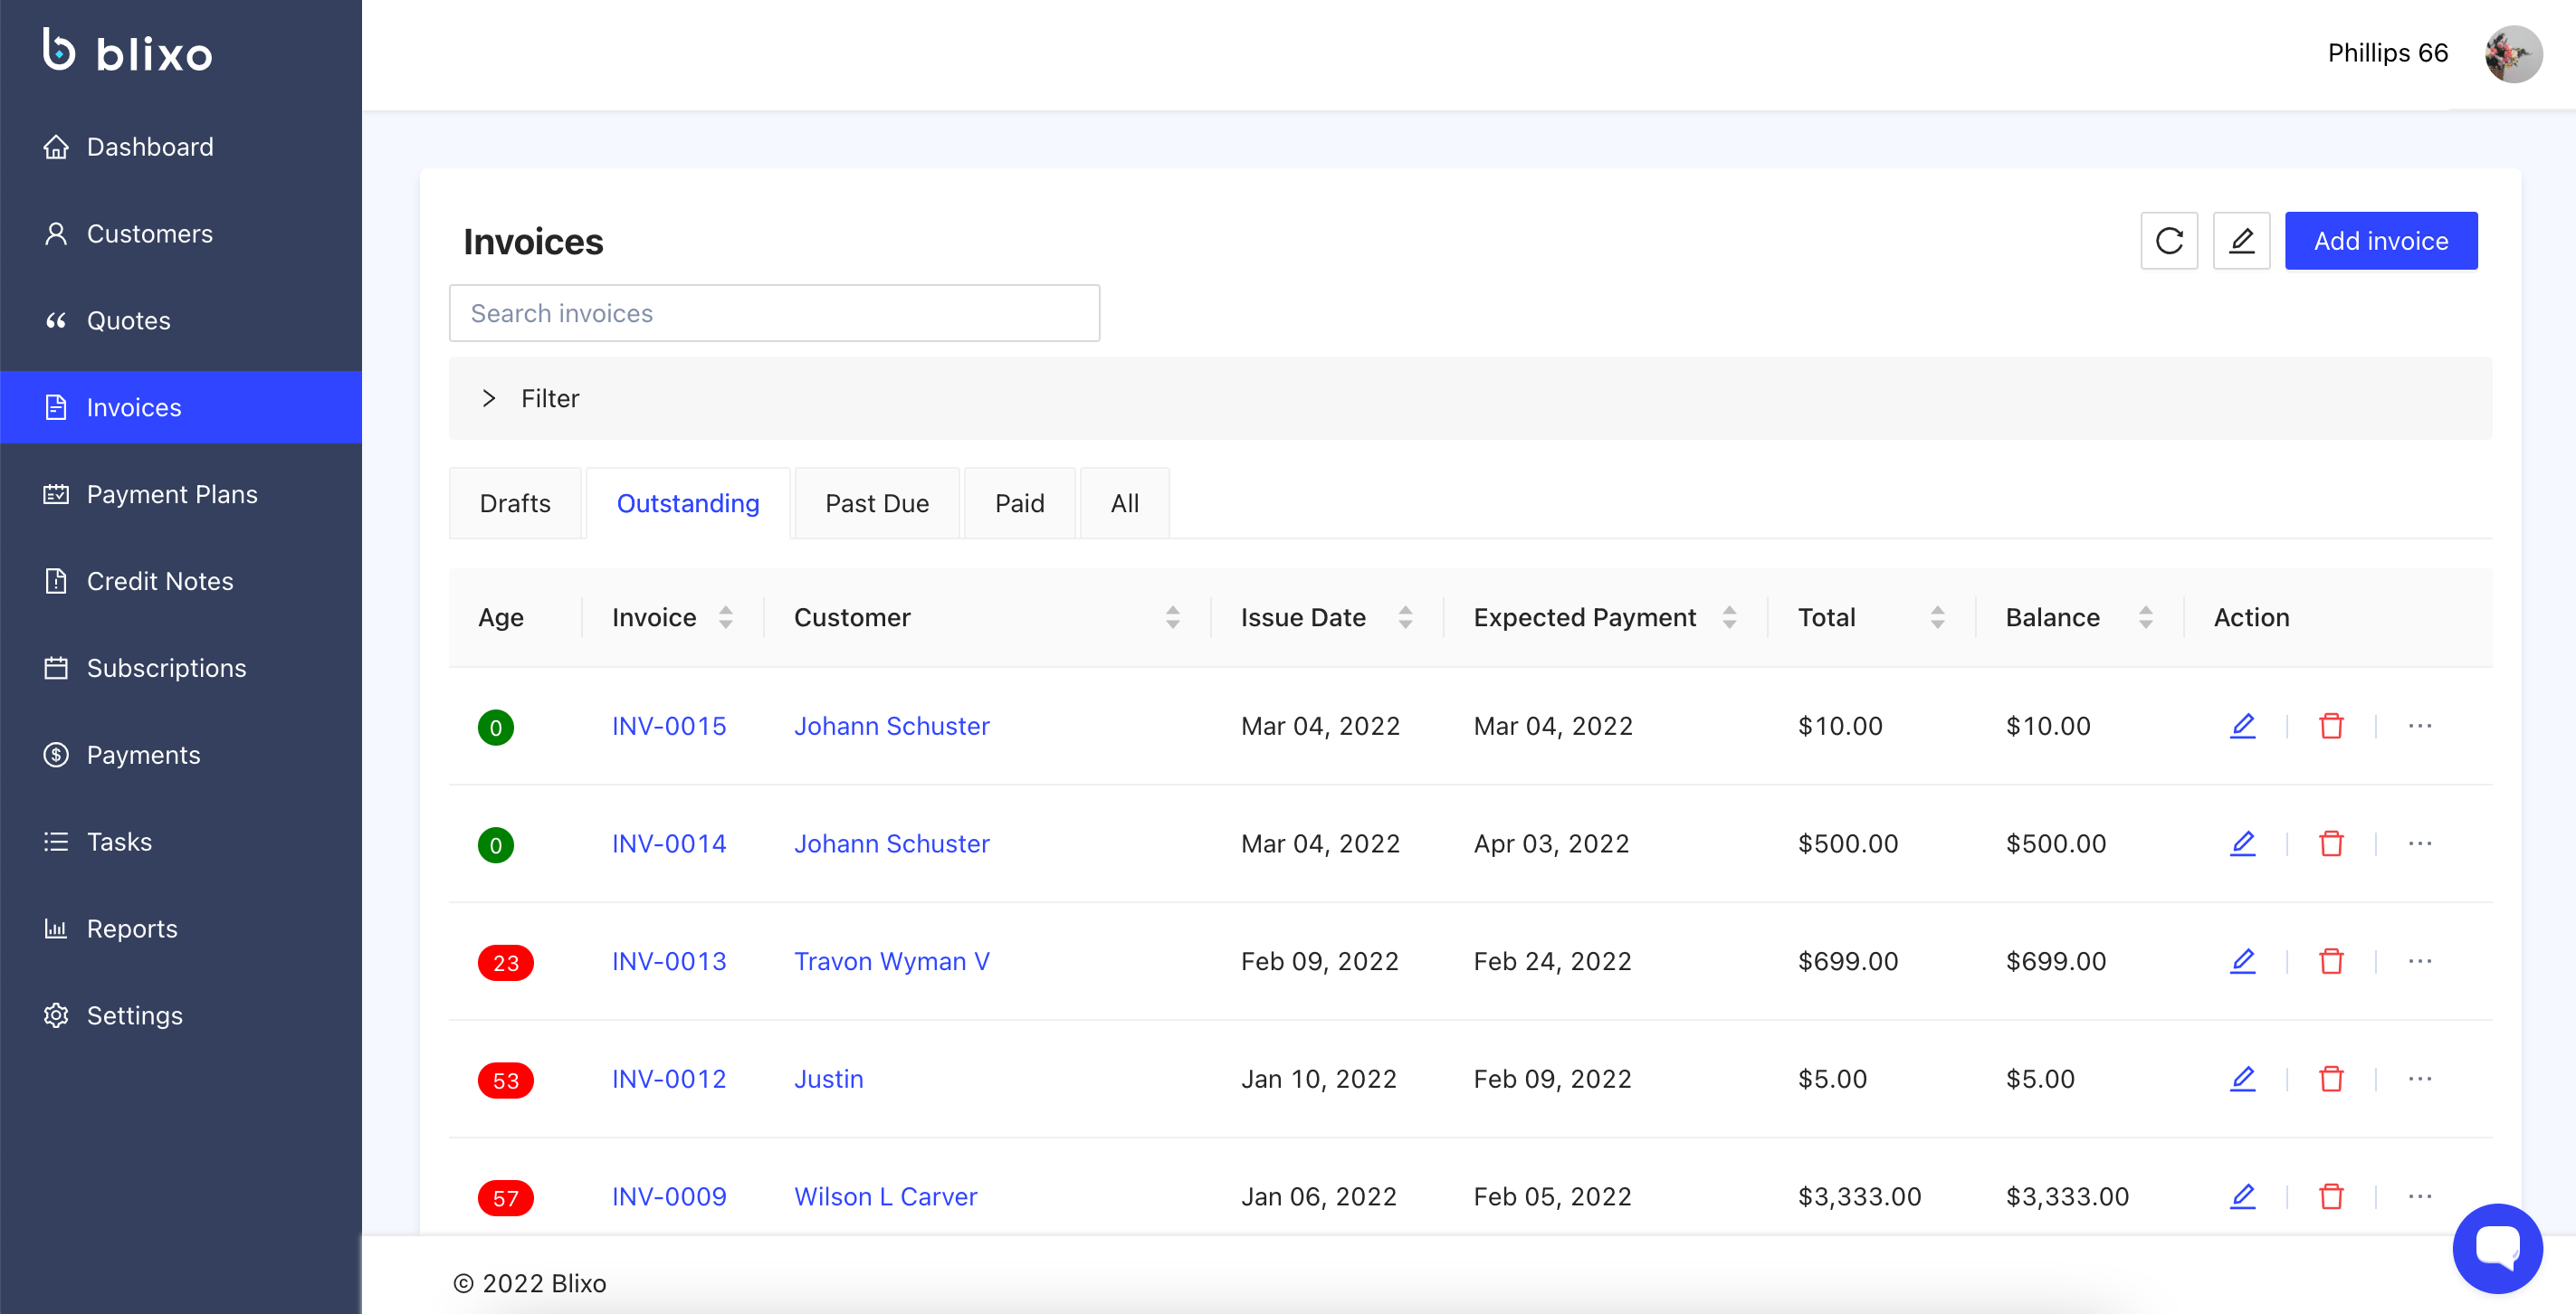Viewport: 2576px width, 1314px height.
Task: Sort by Issue Date column
Action: point(1404,617)
